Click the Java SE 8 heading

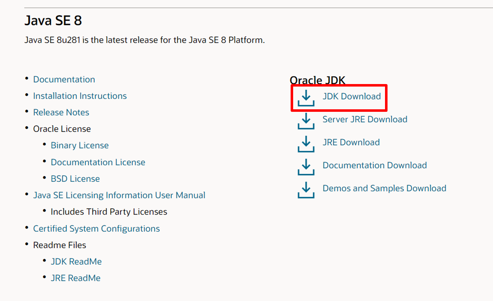(x=53, y=21)
